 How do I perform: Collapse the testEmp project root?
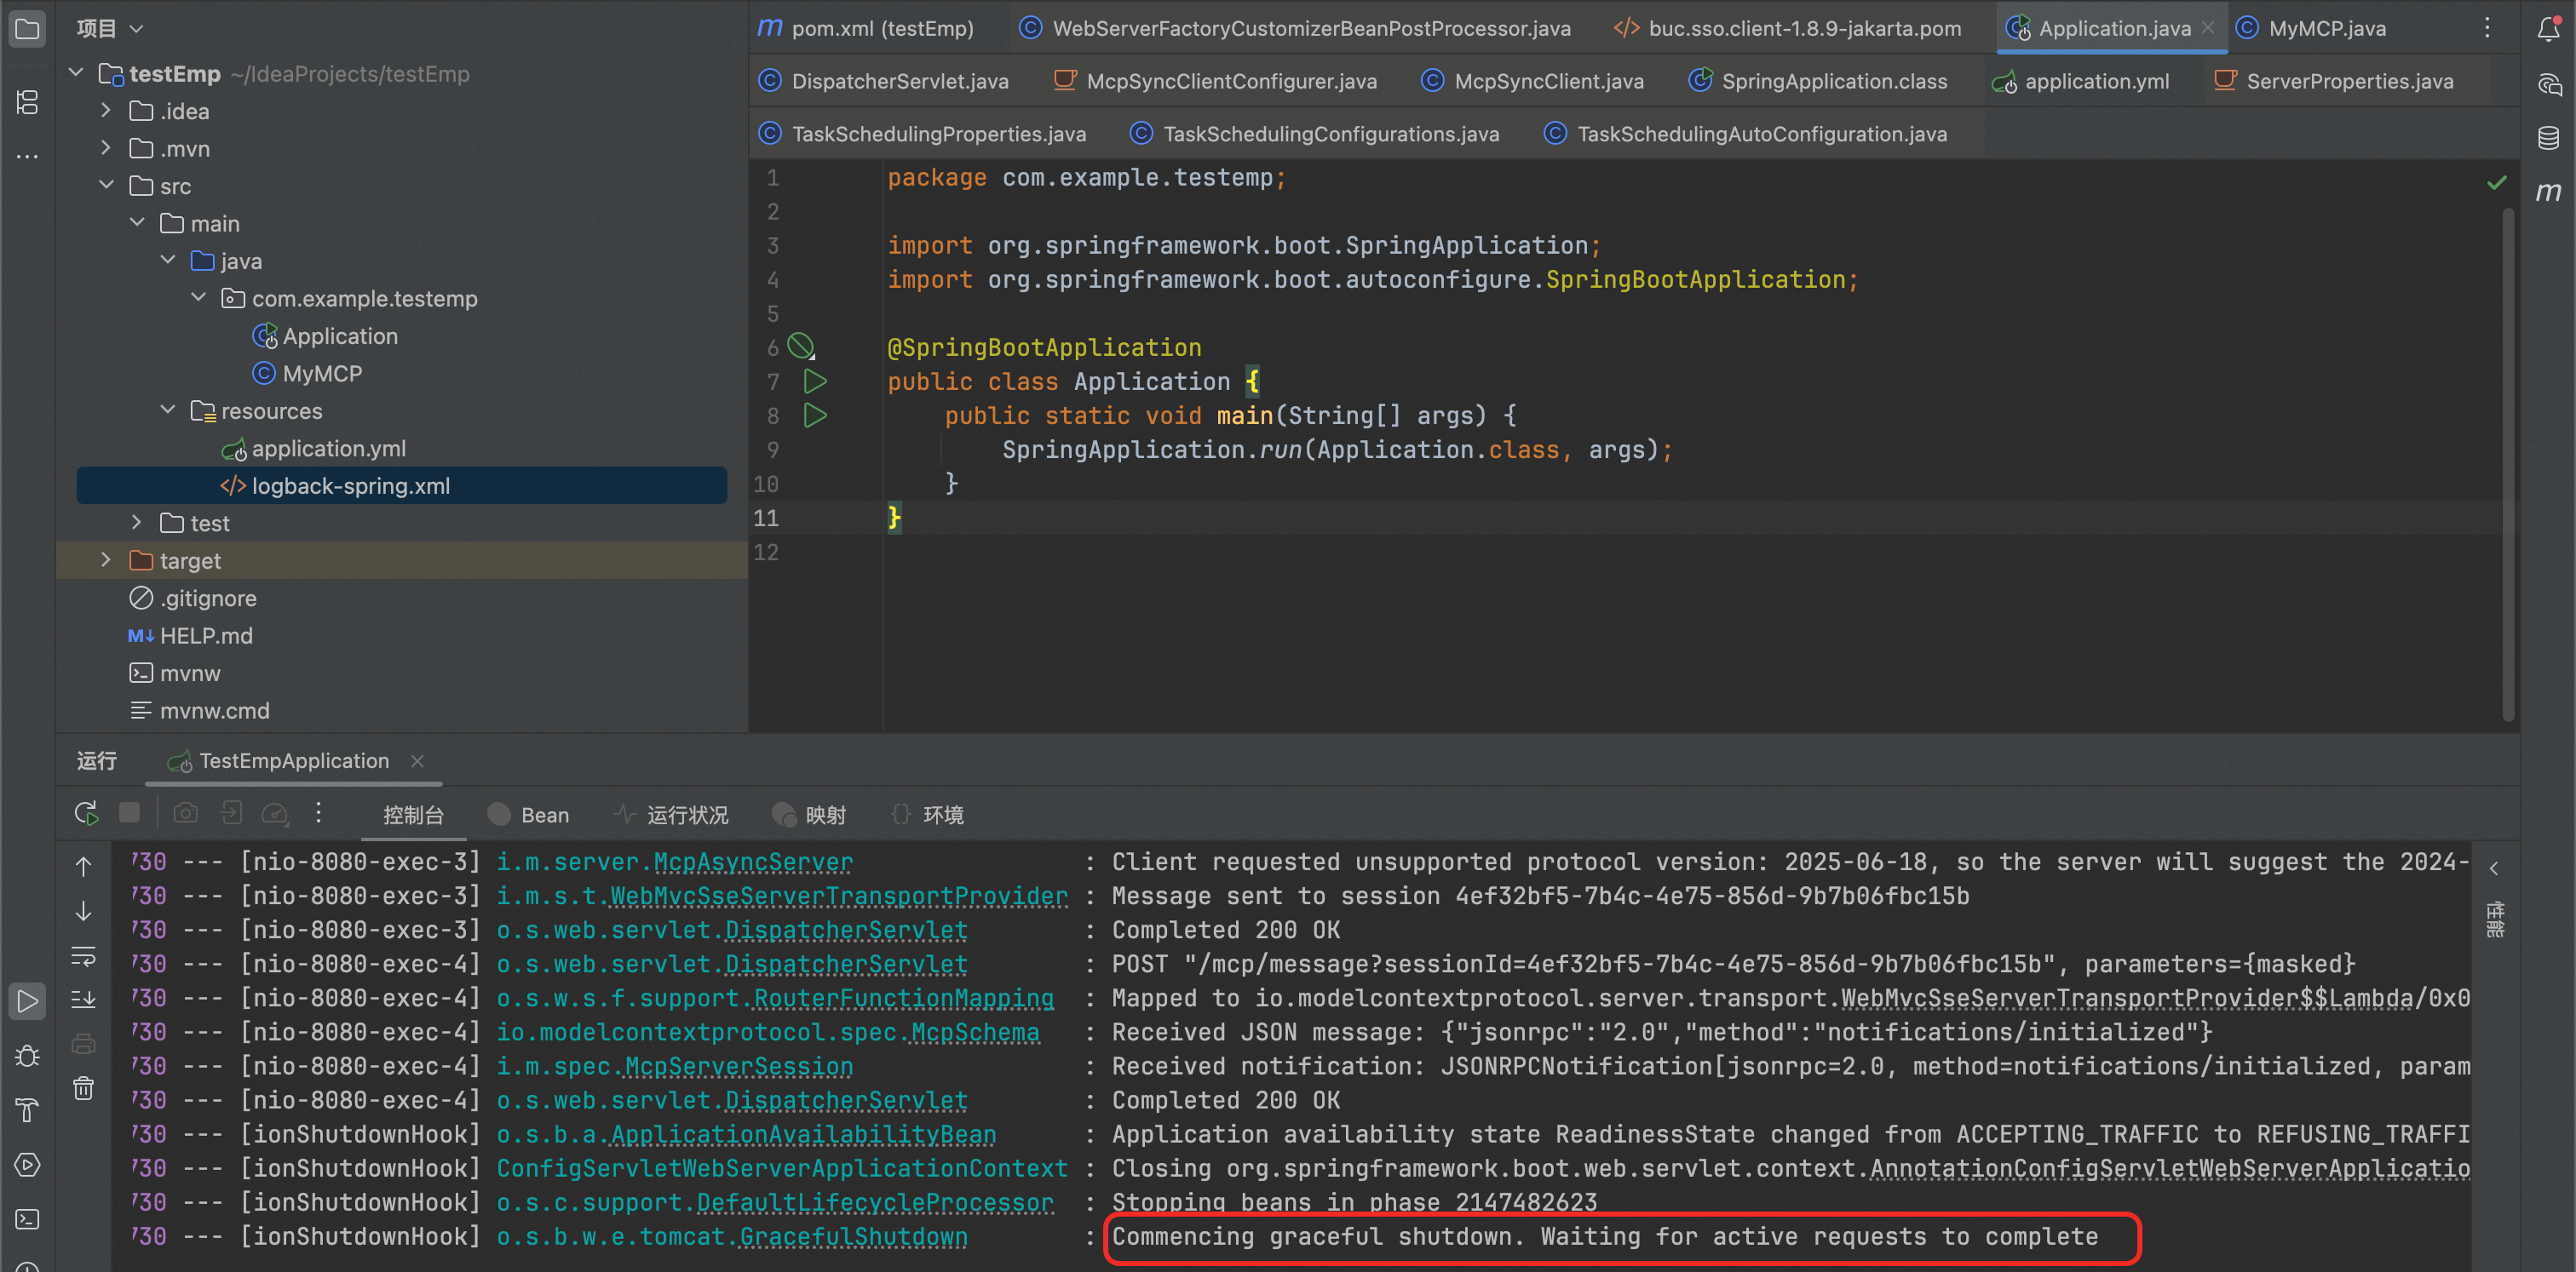(x=76, y=73)
